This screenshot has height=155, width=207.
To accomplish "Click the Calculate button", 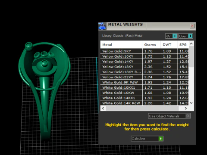I will 147,139.
